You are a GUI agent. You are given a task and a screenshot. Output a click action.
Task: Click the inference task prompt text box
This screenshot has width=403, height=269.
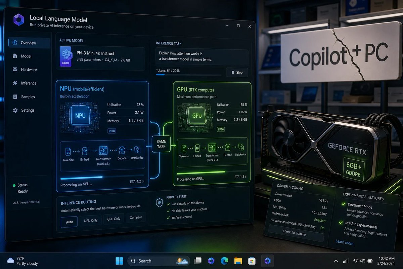pyautogui.click(x=202, y=56)
